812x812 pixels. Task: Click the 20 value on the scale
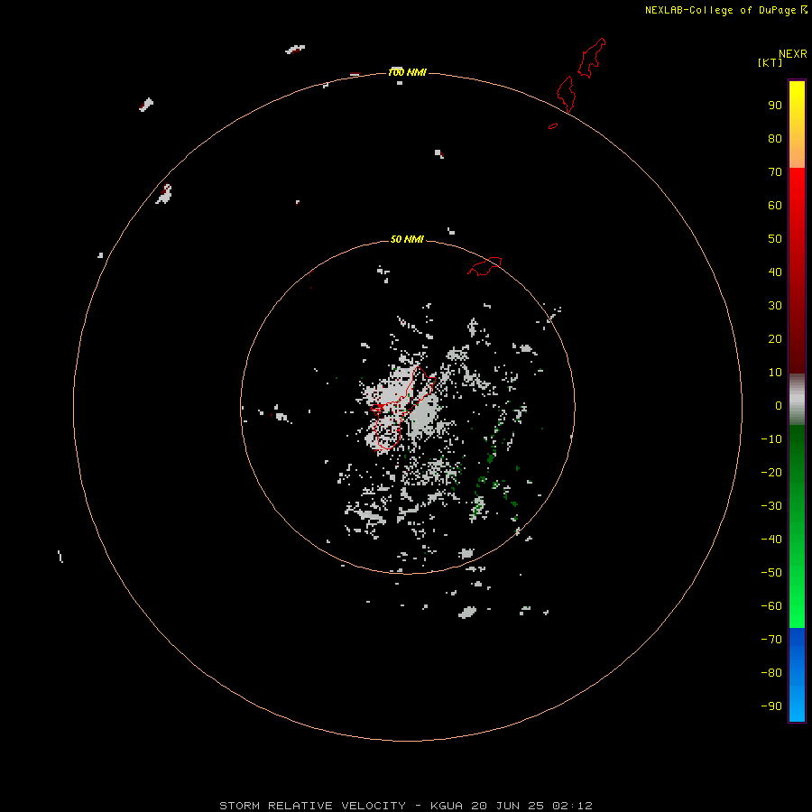tap(775, 338)
